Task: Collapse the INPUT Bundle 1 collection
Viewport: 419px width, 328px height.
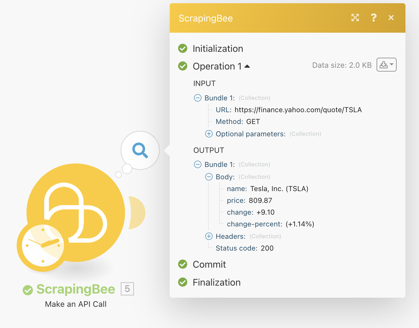Action: 198,98
